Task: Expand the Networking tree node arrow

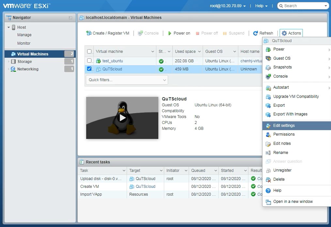Action: [9, 69]
